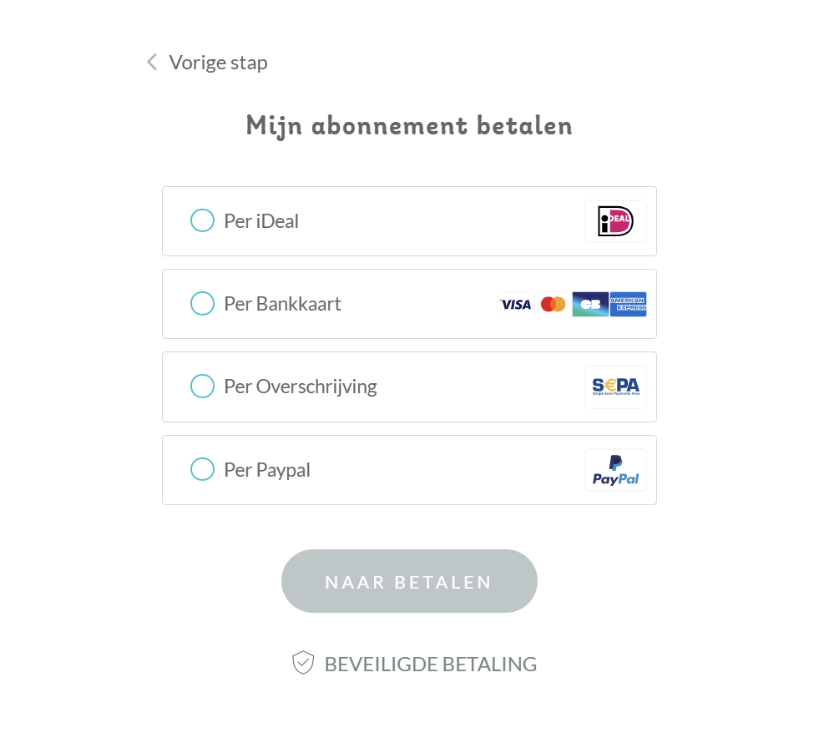Select the Per Bankkaart radio button
The width and height of the screenshot is (819, 733).
pos(202,303)
